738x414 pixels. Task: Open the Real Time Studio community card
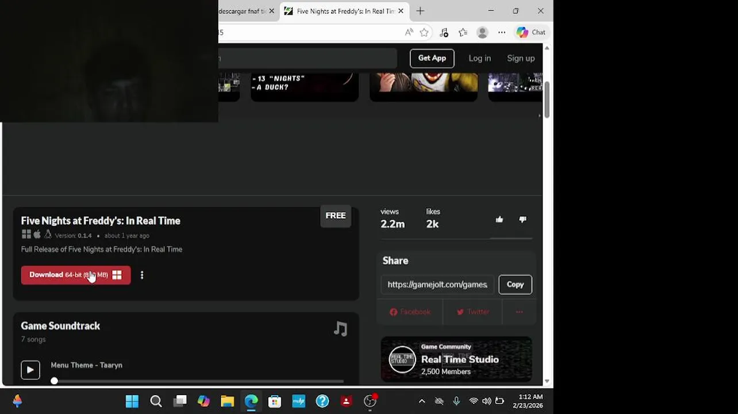(456, 359)
